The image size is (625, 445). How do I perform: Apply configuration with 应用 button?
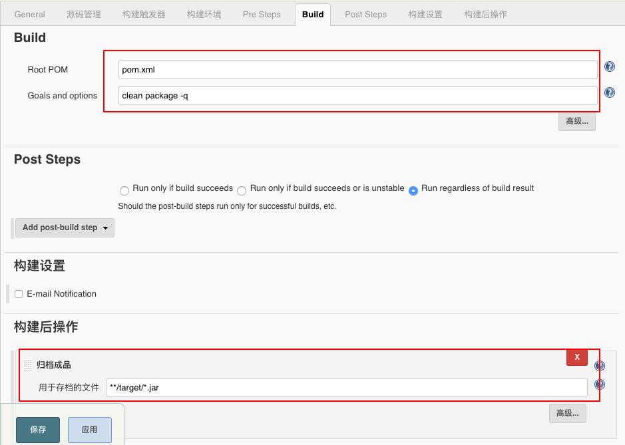[x=90, y=430]
